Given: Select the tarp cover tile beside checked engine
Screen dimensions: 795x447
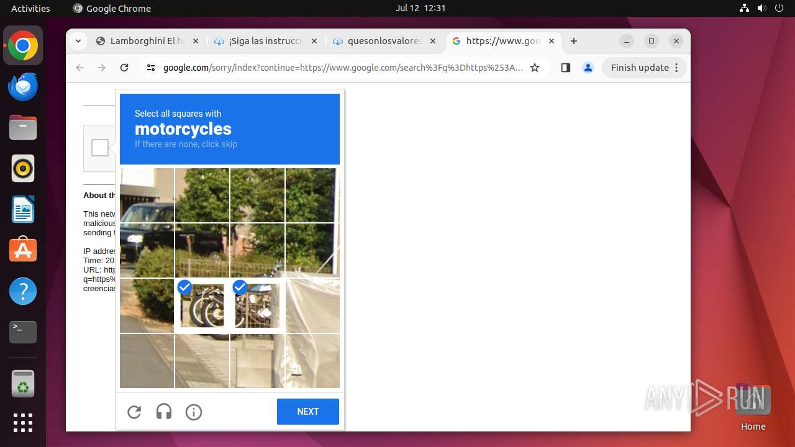Looking at the screenshot, I should point(312,305).
